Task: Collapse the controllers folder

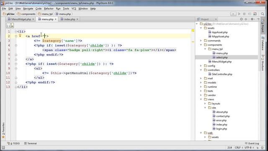Action: [201, 70]
